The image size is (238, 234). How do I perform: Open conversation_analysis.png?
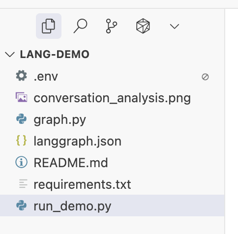click(112, 98)
